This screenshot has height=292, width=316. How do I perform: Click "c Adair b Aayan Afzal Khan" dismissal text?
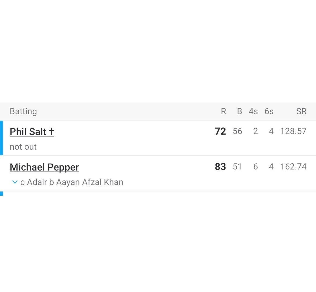(72, 182)
